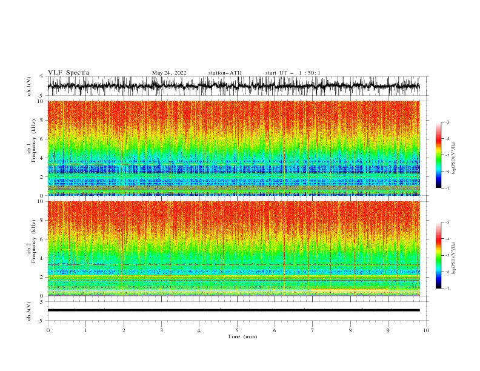
Task: Click the "VLF Spectra" plot title
Action: pyautogui.click(x=68, y=73)
